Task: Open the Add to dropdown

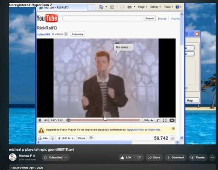Action: (x=66, y=138)
